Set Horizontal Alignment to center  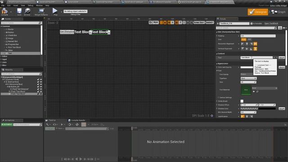click(247, 44)
